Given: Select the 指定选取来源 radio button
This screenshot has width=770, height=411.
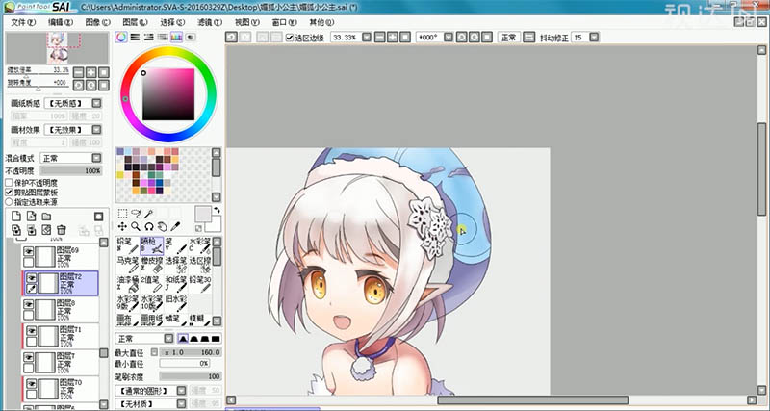Looking at the screenshot, I should (x=9, y=202).
